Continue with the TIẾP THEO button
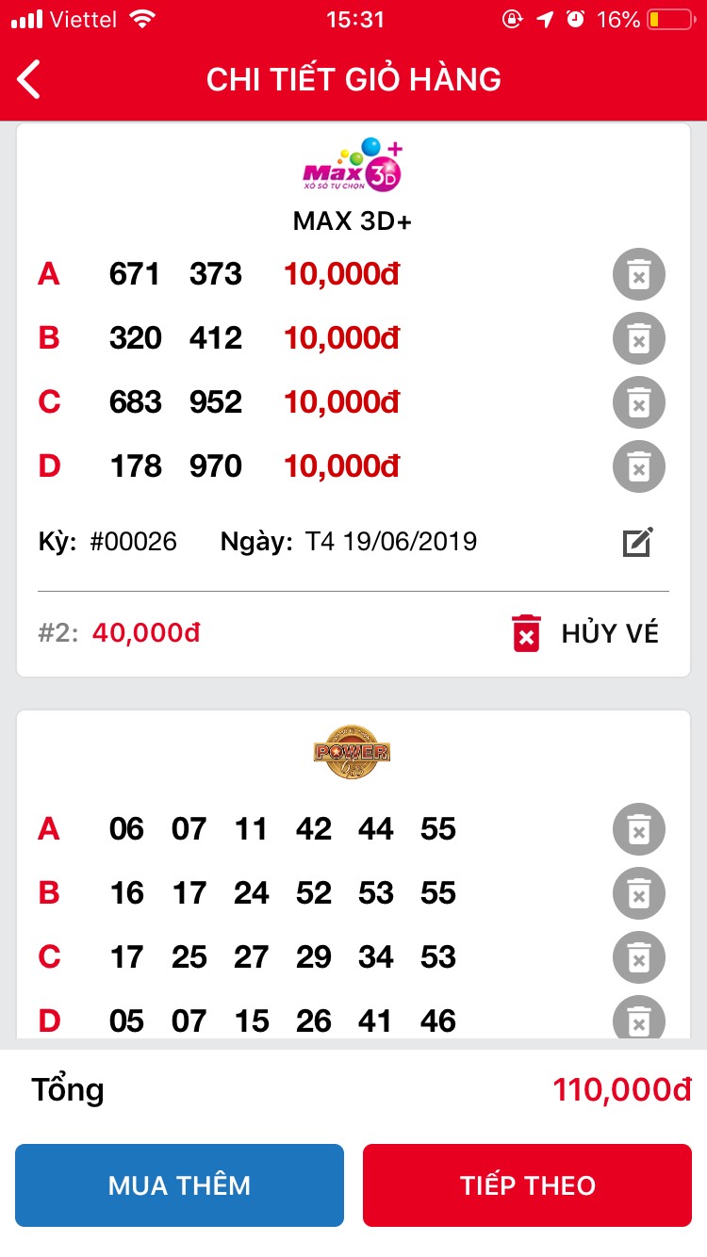The image size is (707, 1257). (527, 1185)
